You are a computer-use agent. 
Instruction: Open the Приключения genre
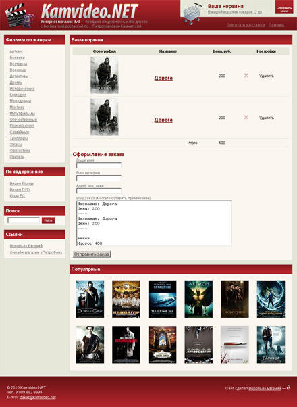(22, 126)
